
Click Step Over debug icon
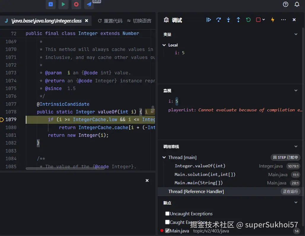[218, 20]
